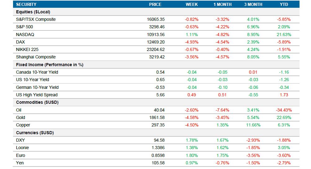311x169 pixels.
Task: Select the Oil row label
Action: (19, 110)
